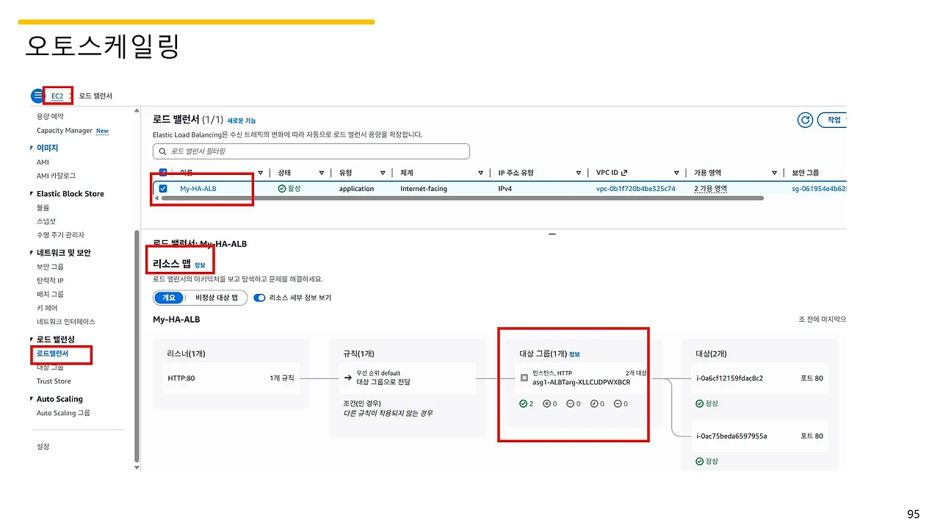Click the refresh load balancers icon
This screenshot has width=940, height=529.
click(806, 120)
